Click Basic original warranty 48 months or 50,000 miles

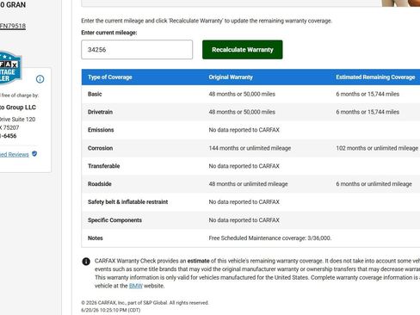click(242, 94)
